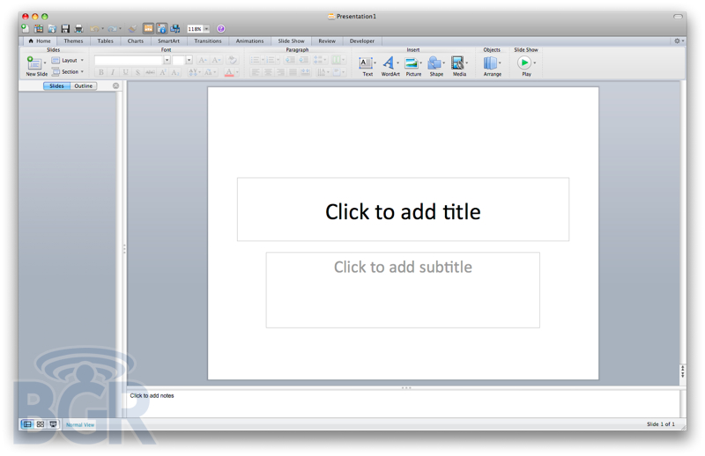Viewport: 705px width, 456px height.
Task: Insert a Text box
Action: click(x=366, y=66)
